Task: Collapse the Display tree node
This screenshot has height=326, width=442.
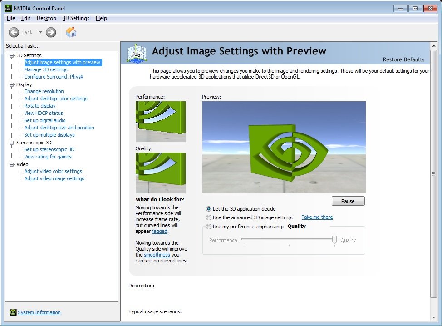Action: pyautogui.click(x=11, y=84)
